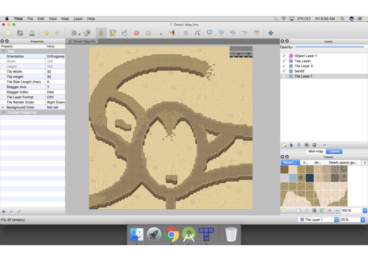
Task: Toggle visibility of Sand2 layer
Action: [284, 71]
